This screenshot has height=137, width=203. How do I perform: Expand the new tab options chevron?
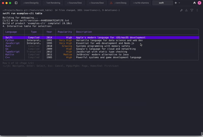coord(179,3)
